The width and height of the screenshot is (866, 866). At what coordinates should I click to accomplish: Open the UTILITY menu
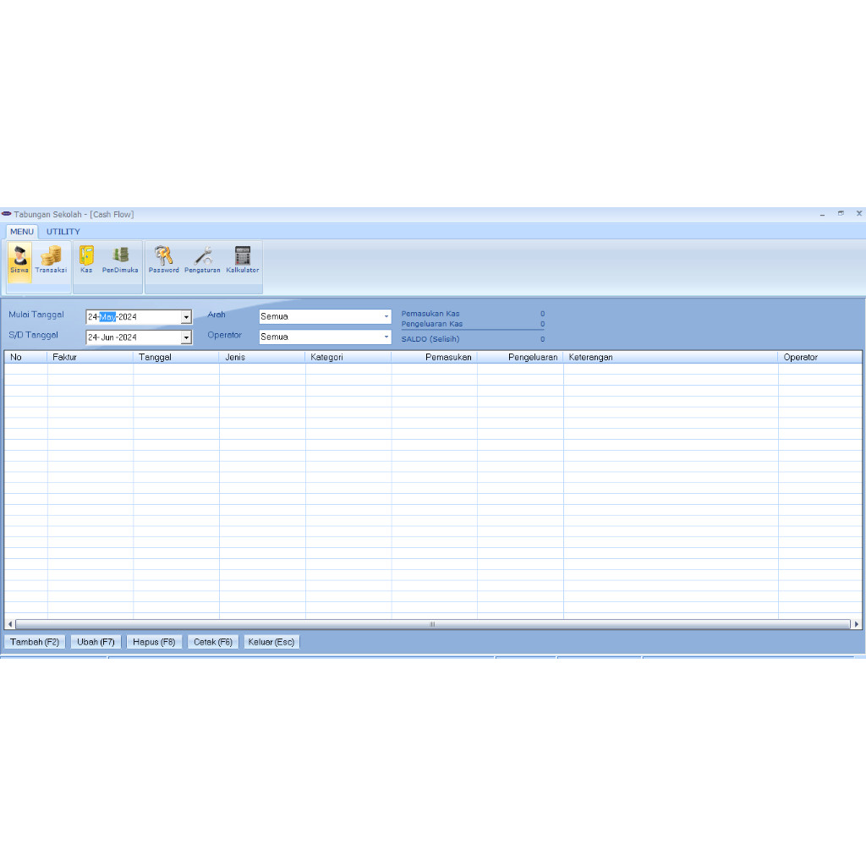62,231
